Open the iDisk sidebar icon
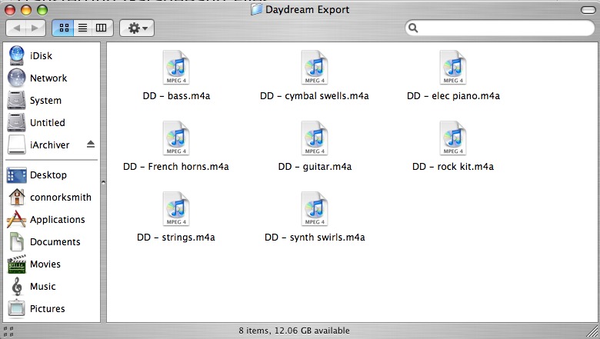Image resolution: width=600 pixels, height=339 pixels. (x=16, y=55)
